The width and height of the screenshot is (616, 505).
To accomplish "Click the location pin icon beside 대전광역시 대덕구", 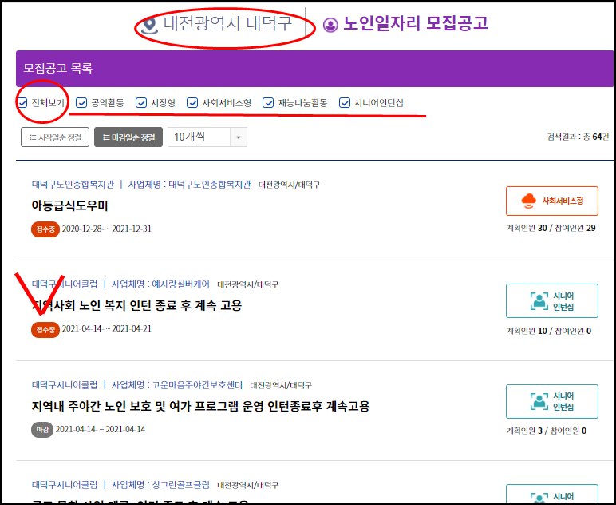I will point(149,26).
